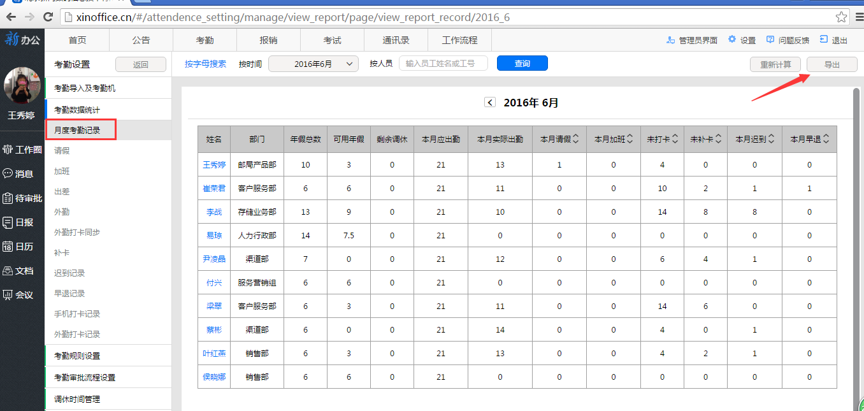
Task: Click the 新办公 logo
Action: (22, 40)
